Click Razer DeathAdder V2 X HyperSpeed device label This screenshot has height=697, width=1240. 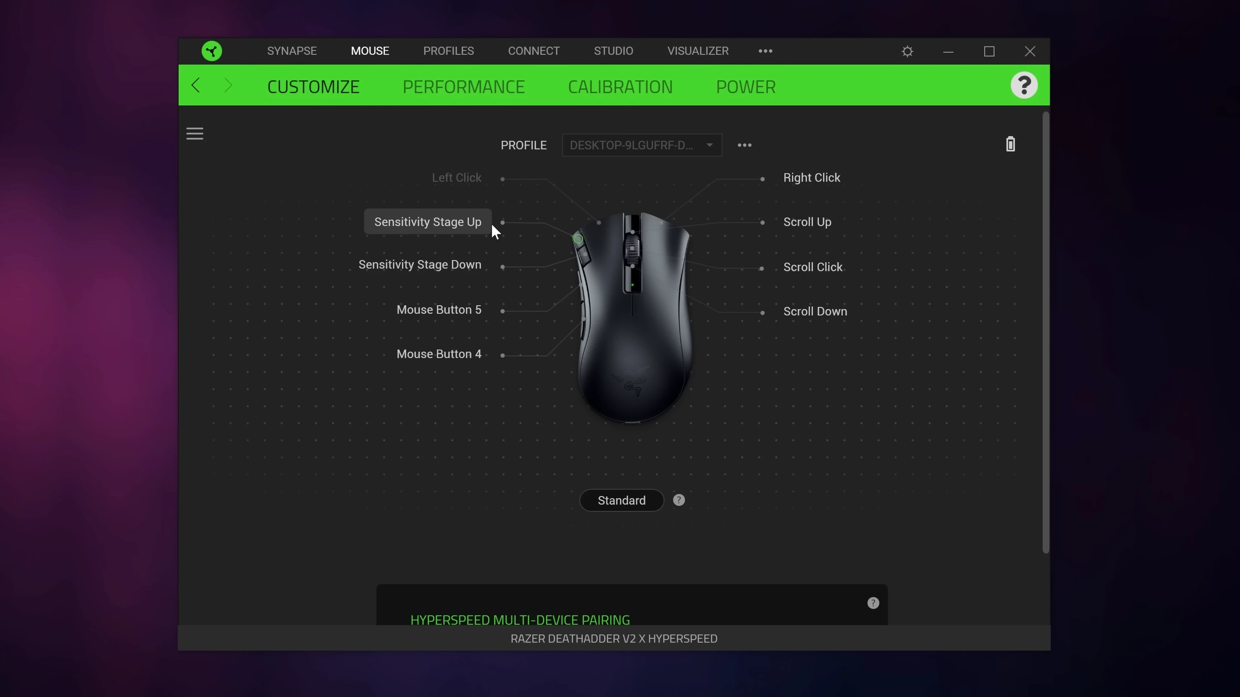click(614, 639)
